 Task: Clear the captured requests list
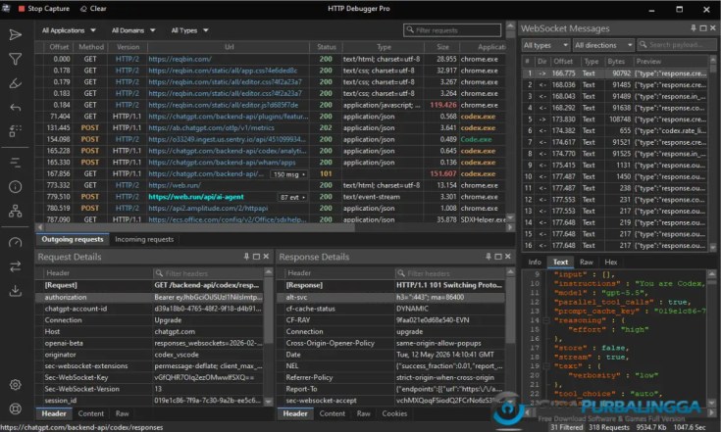coord(93,8)
